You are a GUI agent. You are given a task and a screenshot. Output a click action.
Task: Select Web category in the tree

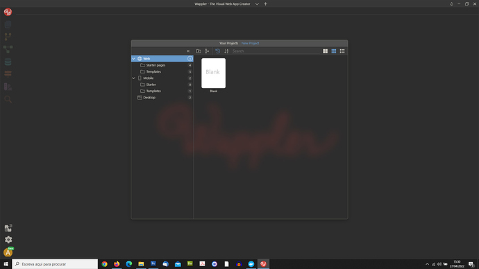tap(162, 58)
